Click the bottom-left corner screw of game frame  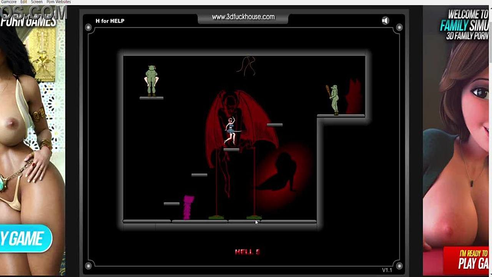(x=88, y=265)
